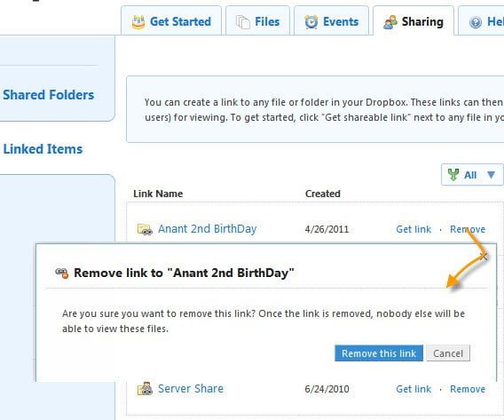Click the green branch filter icon

click(453, 175)
